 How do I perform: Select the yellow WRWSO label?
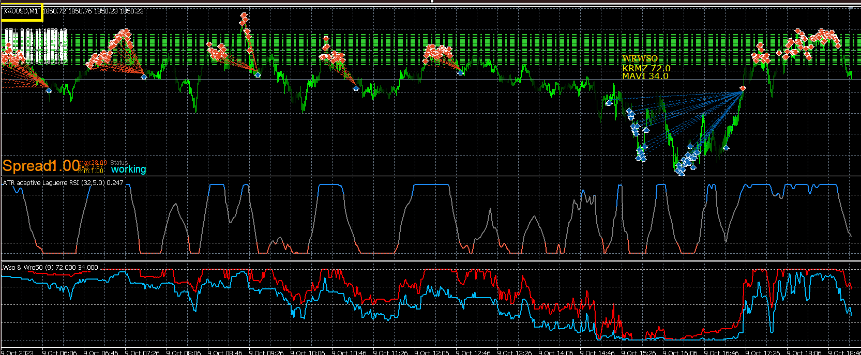click(x=640, y=59)
